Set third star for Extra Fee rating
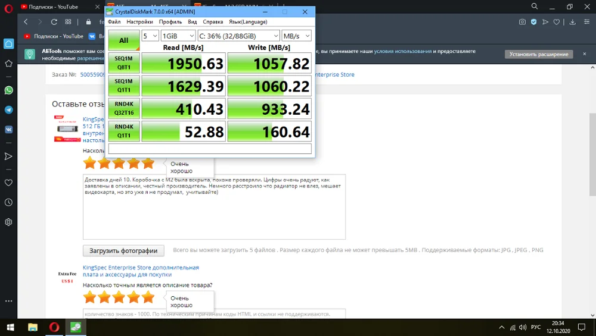Image resolution: width=596 pixels, height=336 pixels. pos(119,297)
